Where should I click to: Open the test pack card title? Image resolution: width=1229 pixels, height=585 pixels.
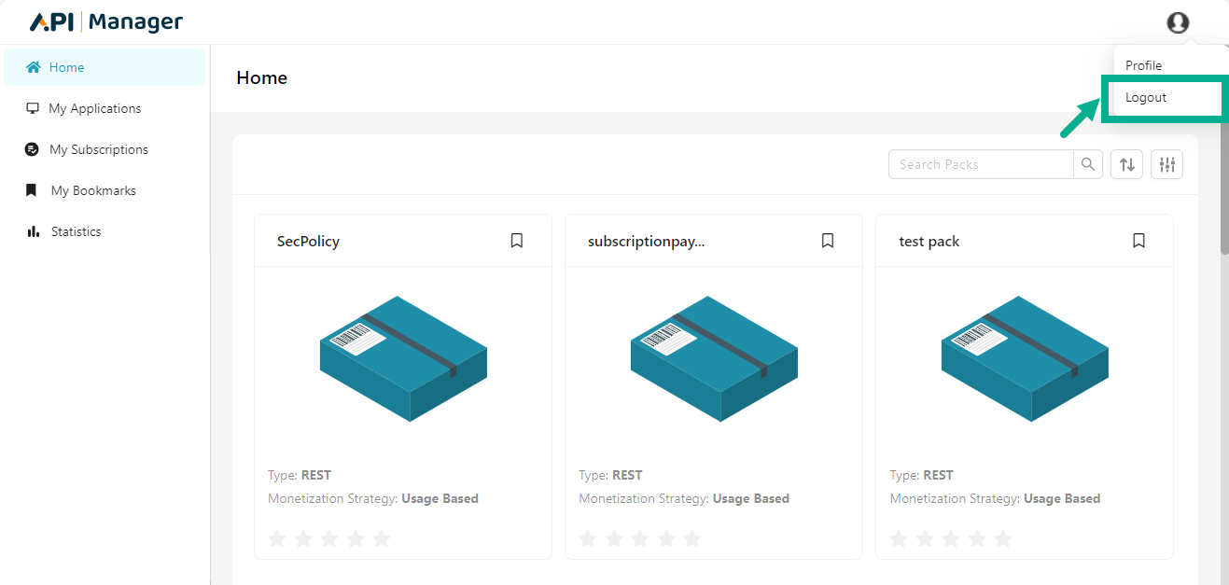[x=929, y=241]
